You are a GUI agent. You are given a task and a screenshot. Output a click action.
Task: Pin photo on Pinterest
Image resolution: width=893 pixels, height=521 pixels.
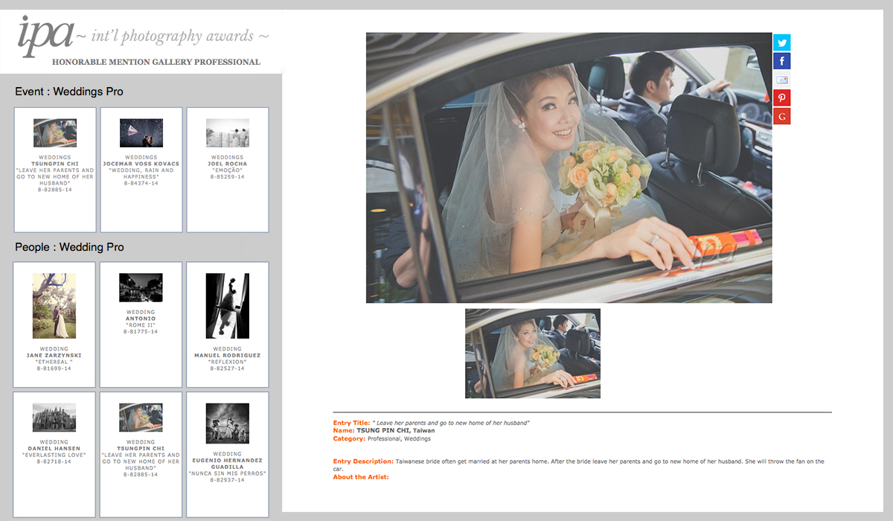[x=781, y=98]
